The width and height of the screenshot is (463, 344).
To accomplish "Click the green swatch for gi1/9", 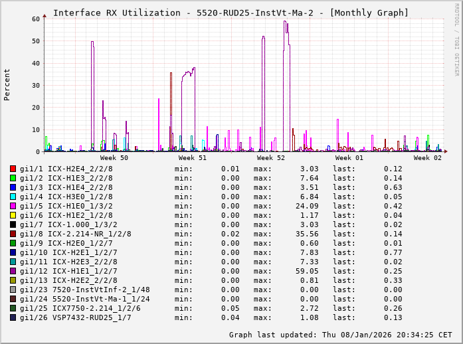I will (13, 243).
